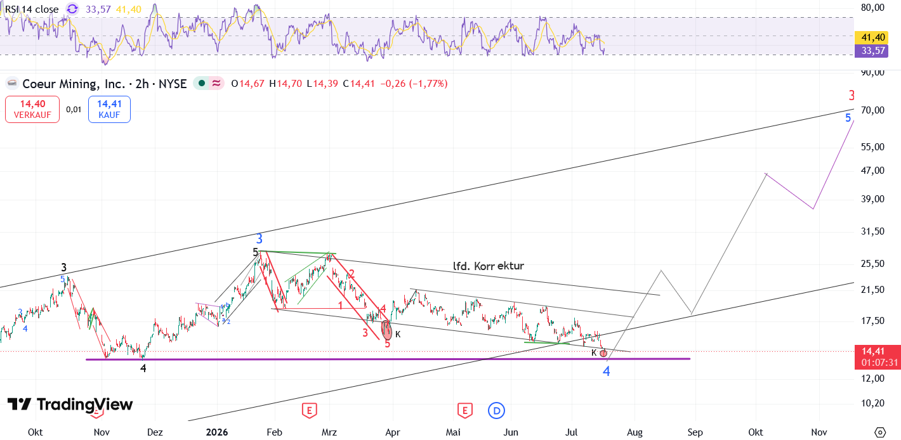Click the Dez month label on time axis

click(x=154, y=432)
